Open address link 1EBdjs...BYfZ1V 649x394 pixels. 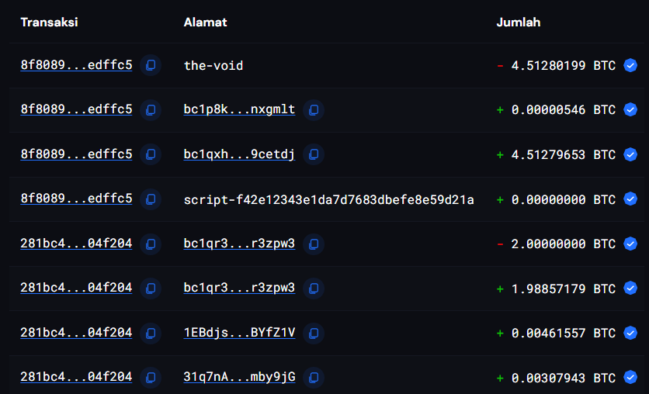point(239,333)
